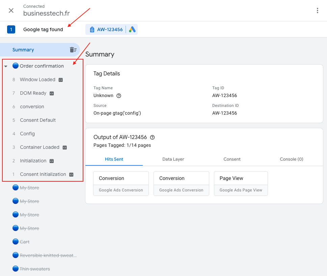Click the help icon next to Unknown tag name
The image size is (327, 276).
(x=119, y=96)
